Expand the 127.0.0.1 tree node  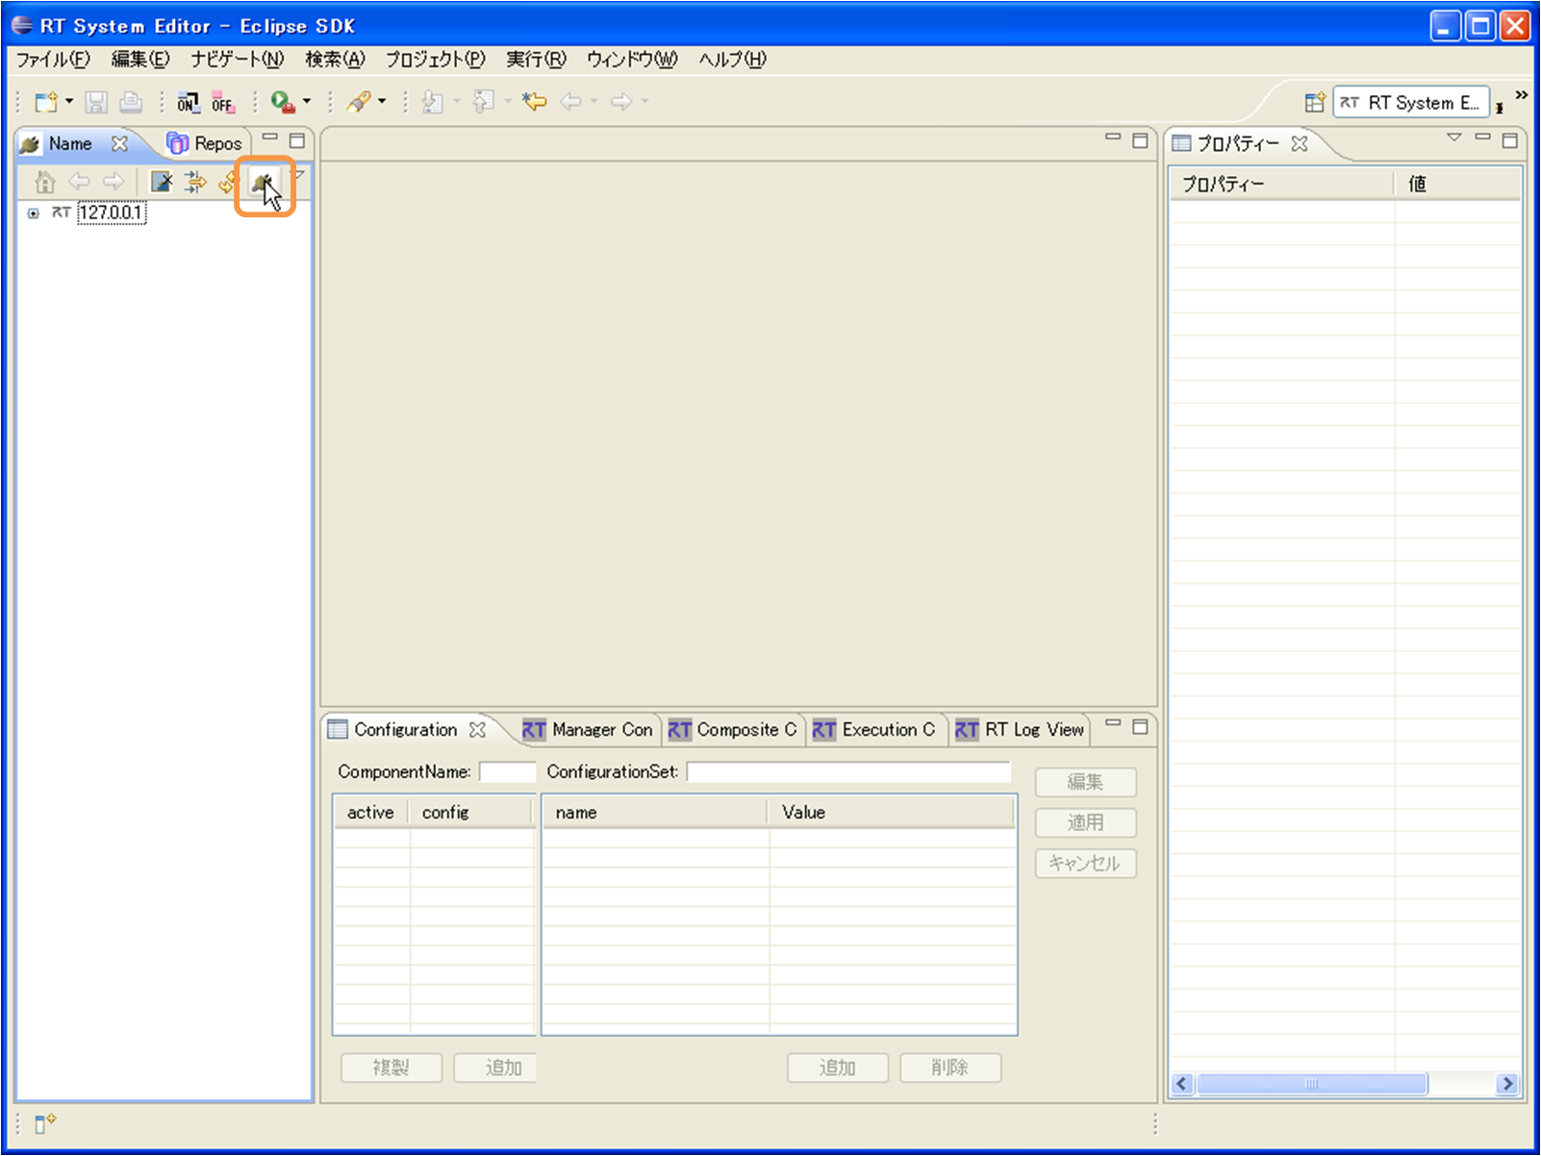pos(34,214)
